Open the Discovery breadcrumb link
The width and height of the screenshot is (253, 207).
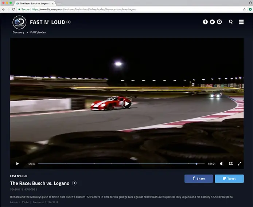[18, 32]
